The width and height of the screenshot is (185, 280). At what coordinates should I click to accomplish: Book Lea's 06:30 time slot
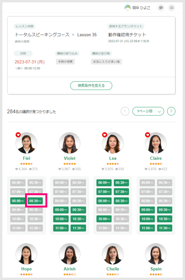coord(121,183)
